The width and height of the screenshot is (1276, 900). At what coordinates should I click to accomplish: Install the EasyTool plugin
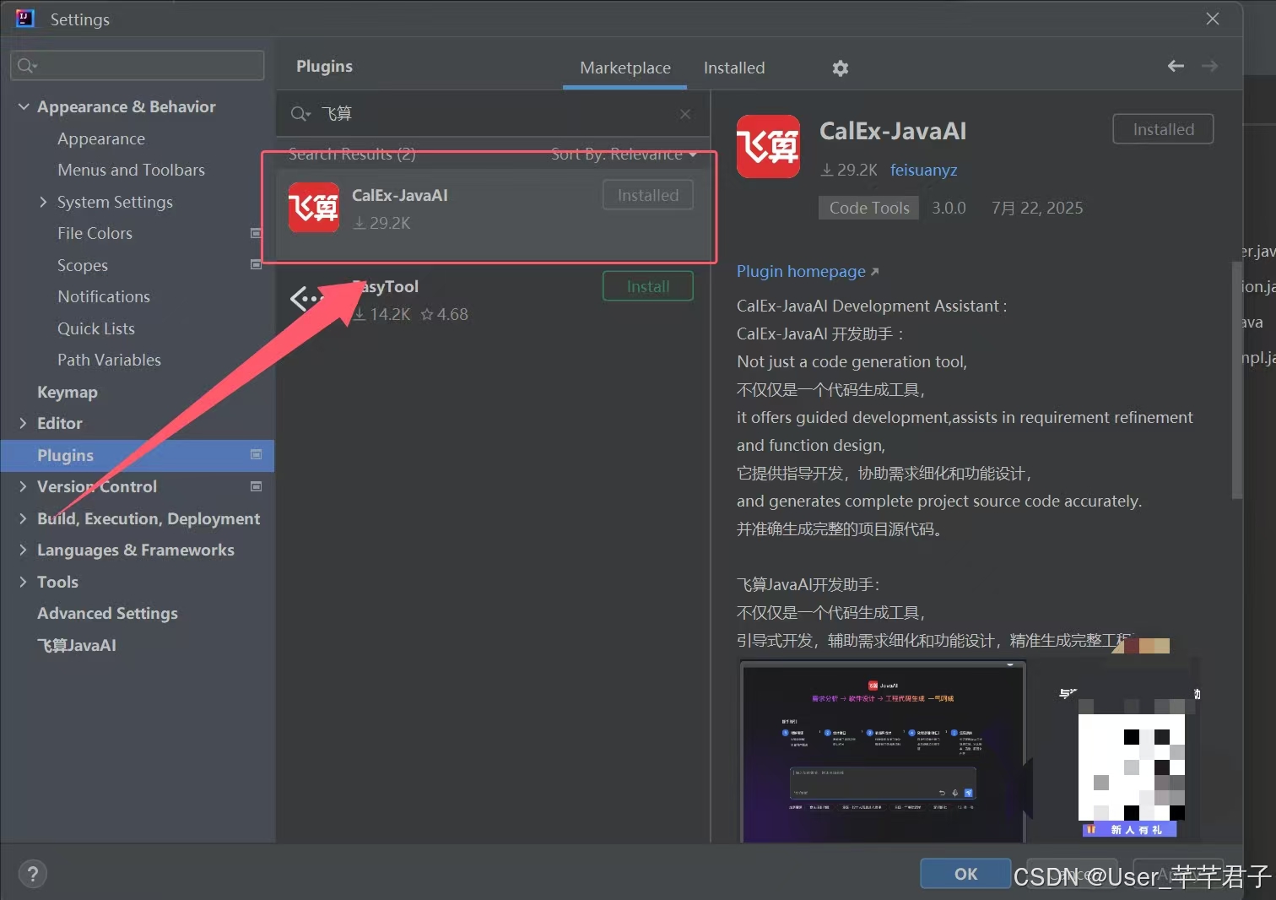648,286
